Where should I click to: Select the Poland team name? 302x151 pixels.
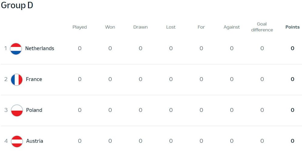click(x=34, y=110)
